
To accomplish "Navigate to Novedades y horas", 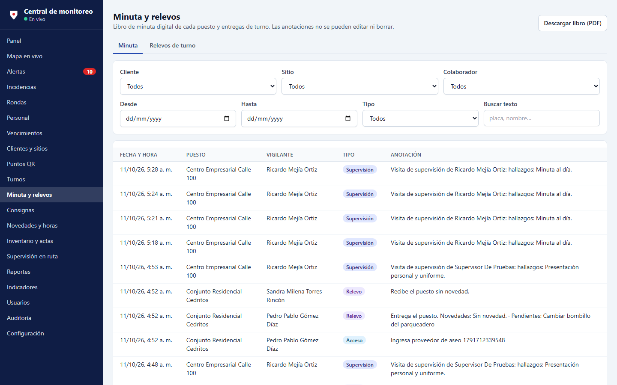I will 51,225.
